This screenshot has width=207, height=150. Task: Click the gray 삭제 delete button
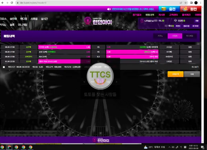(x=192, y=74)
